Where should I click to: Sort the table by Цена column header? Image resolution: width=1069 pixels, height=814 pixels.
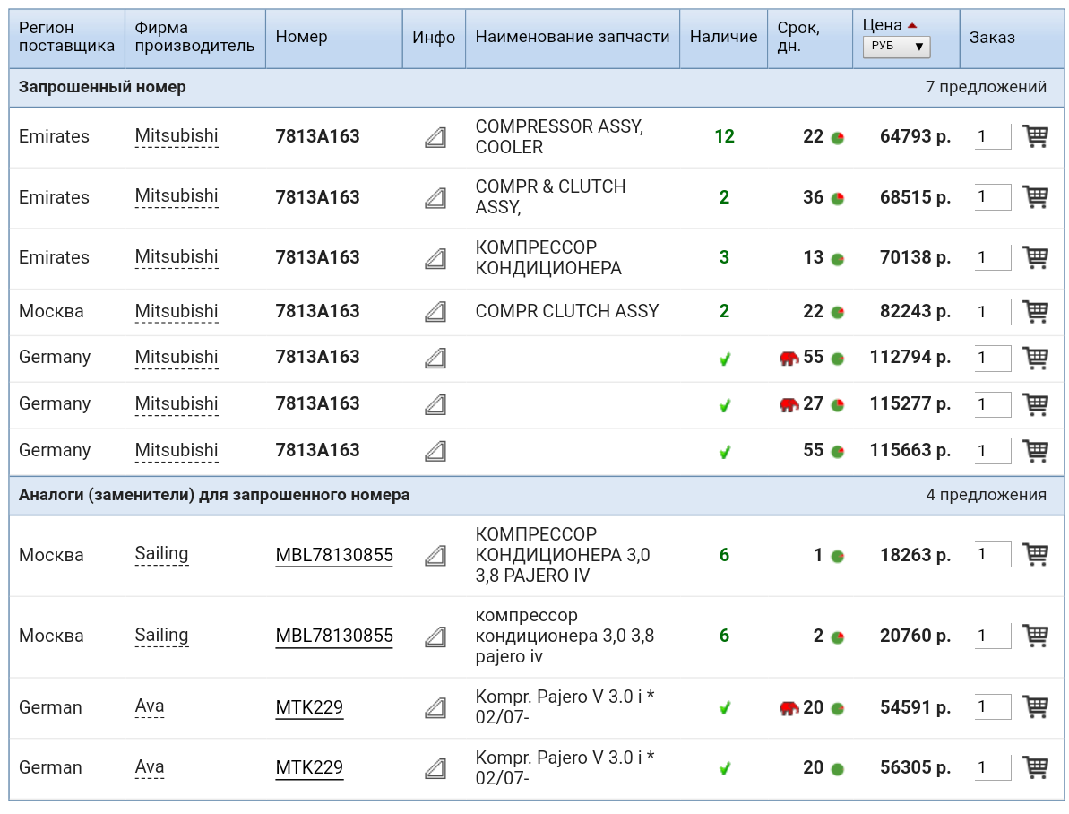click(882, 25)
